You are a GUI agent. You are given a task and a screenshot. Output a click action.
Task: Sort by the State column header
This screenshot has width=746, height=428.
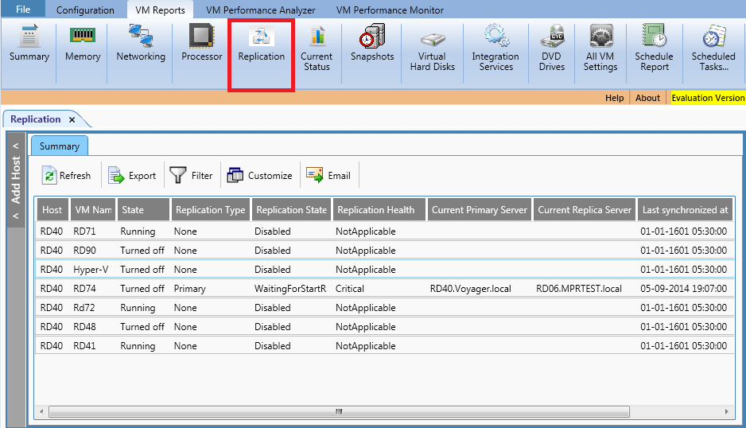click(143, 210)
